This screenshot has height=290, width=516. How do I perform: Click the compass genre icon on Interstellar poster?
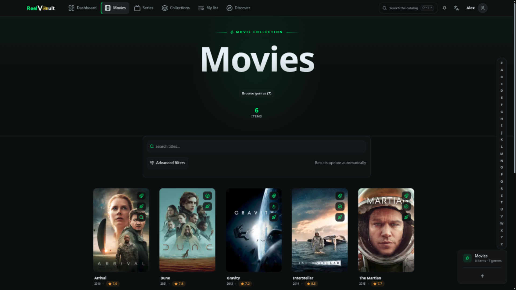tap(340, 206)
